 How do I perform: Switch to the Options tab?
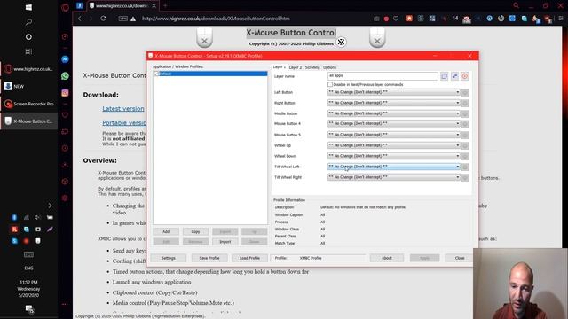(329, 67)
